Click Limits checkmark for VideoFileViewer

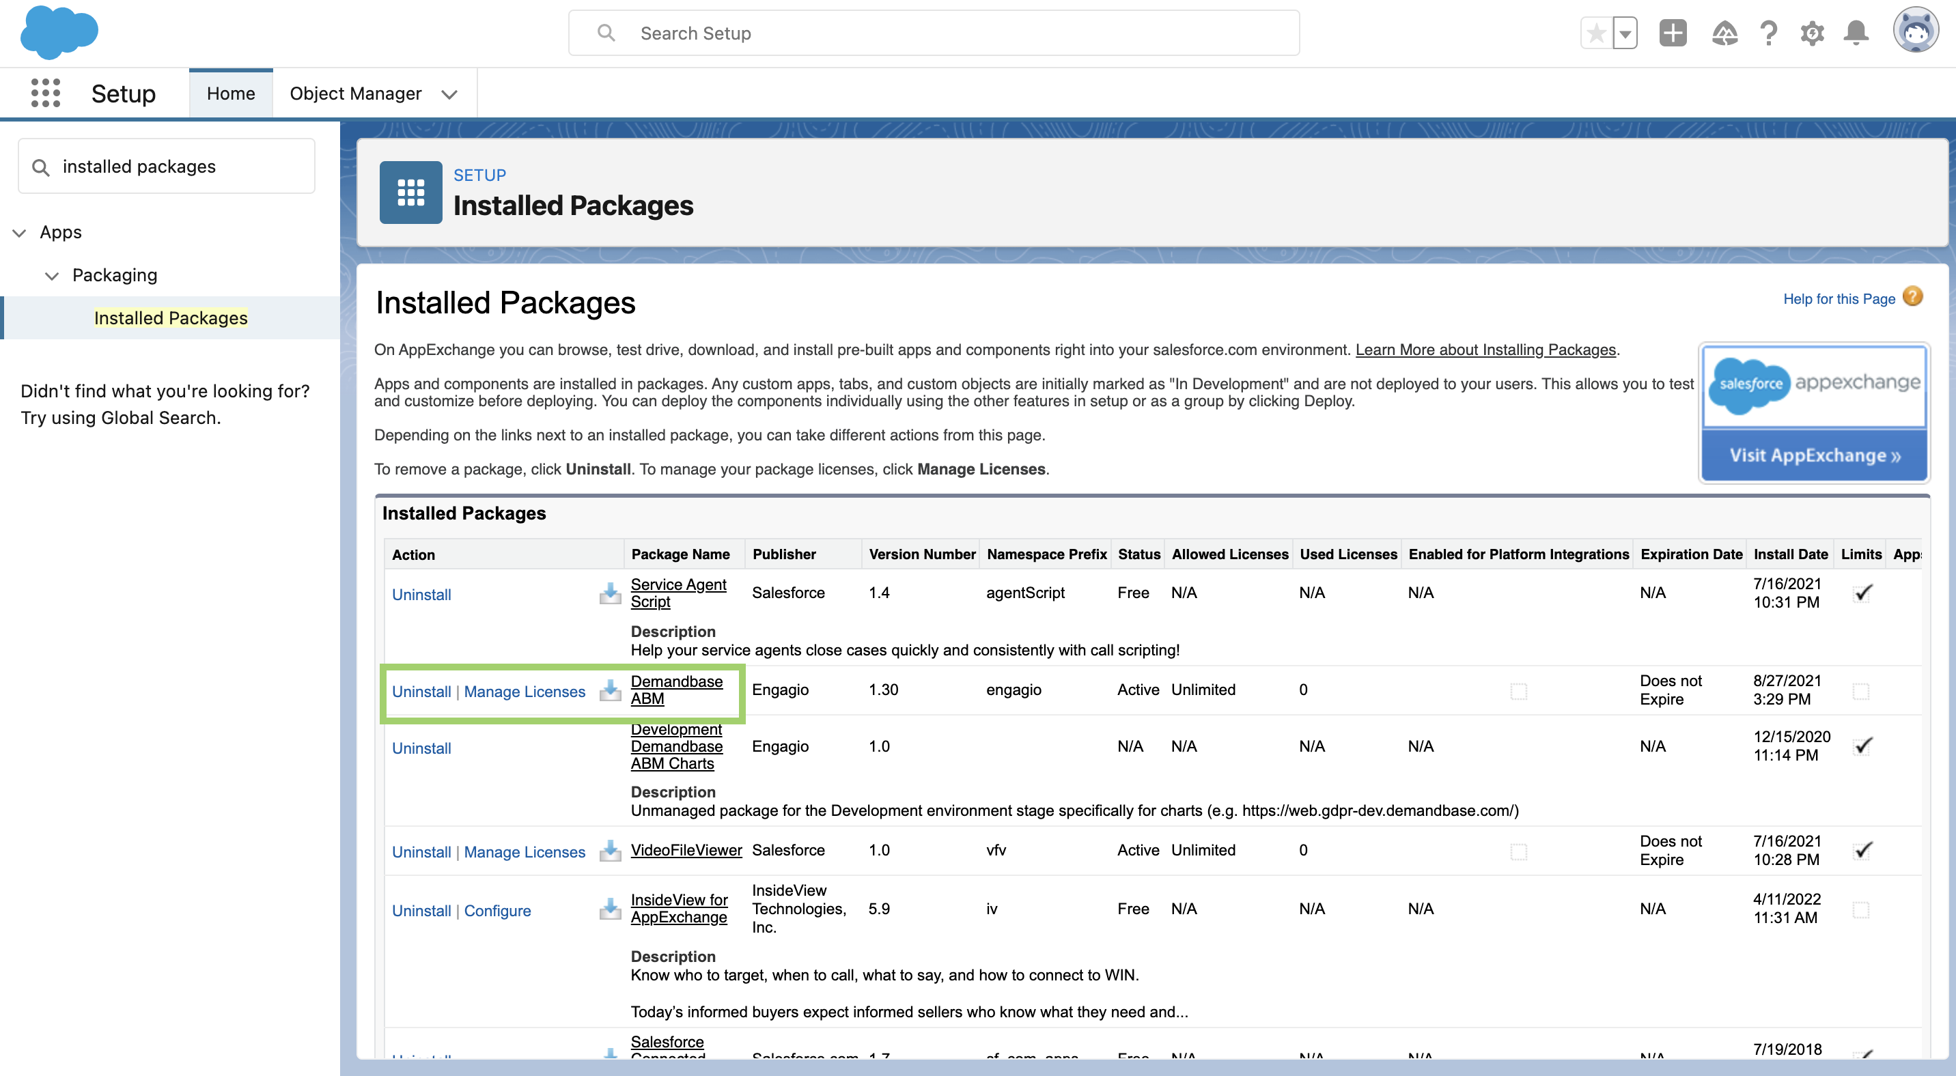[1863, 851]
